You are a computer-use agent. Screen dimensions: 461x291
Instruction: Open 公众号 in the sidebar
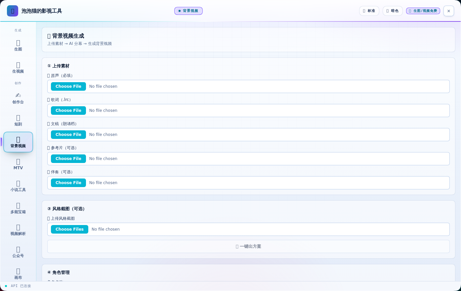18,252
